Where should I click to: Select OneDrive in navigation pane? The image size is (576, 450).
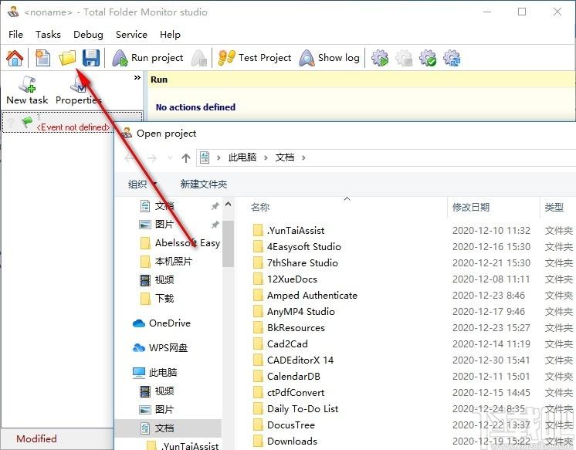[161, 323]
